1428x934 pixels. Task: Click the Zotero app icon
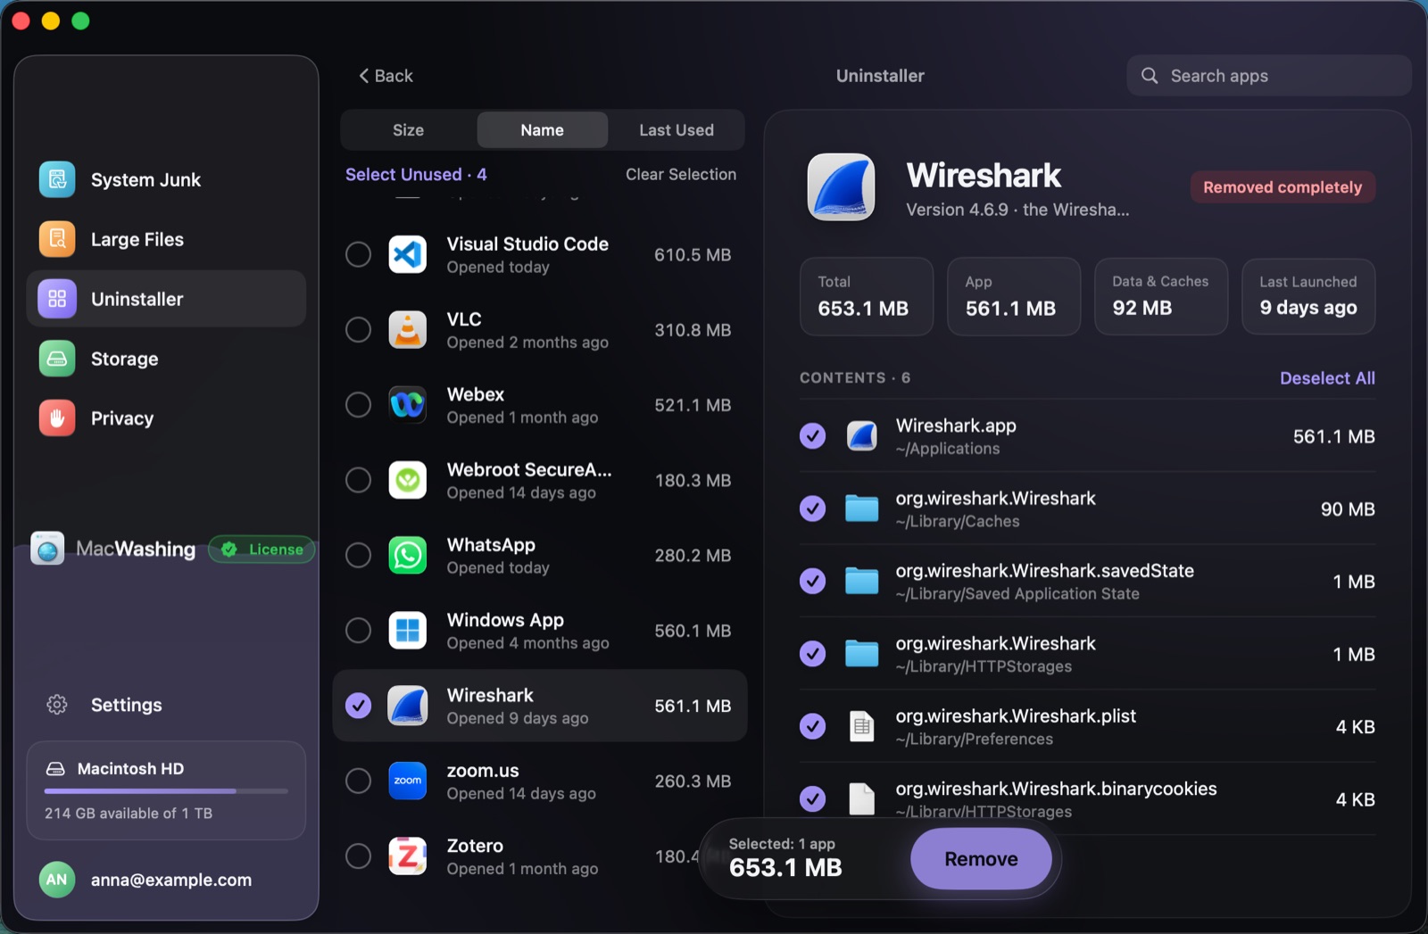point(408,856)
